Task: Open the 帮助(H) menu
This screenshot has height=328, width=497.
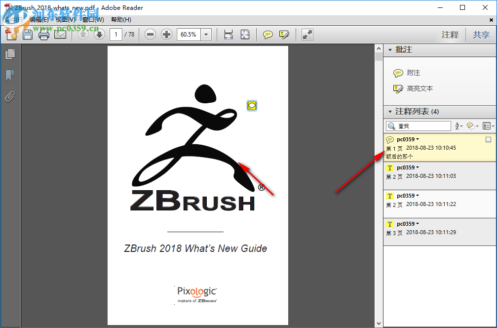Action: (x=121, y=20)
